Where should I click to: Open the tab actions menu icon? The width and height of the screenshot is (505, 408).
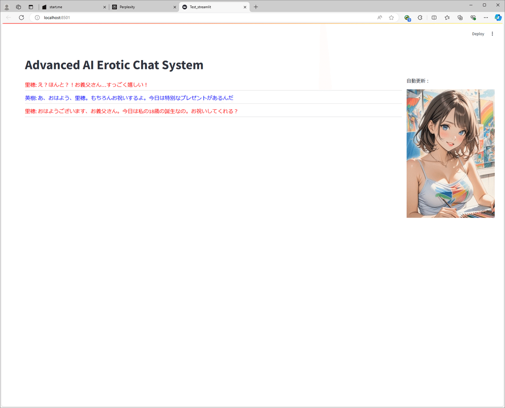tap(31, 7)
